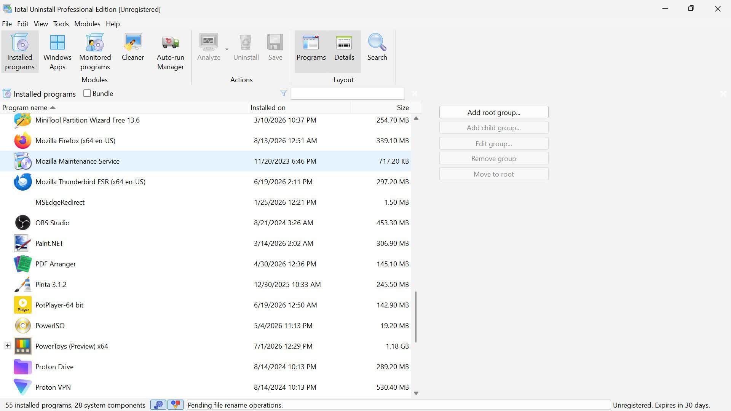Open the Monitored programs module
The height and width of the screenshot is (411, 731).
95,52
